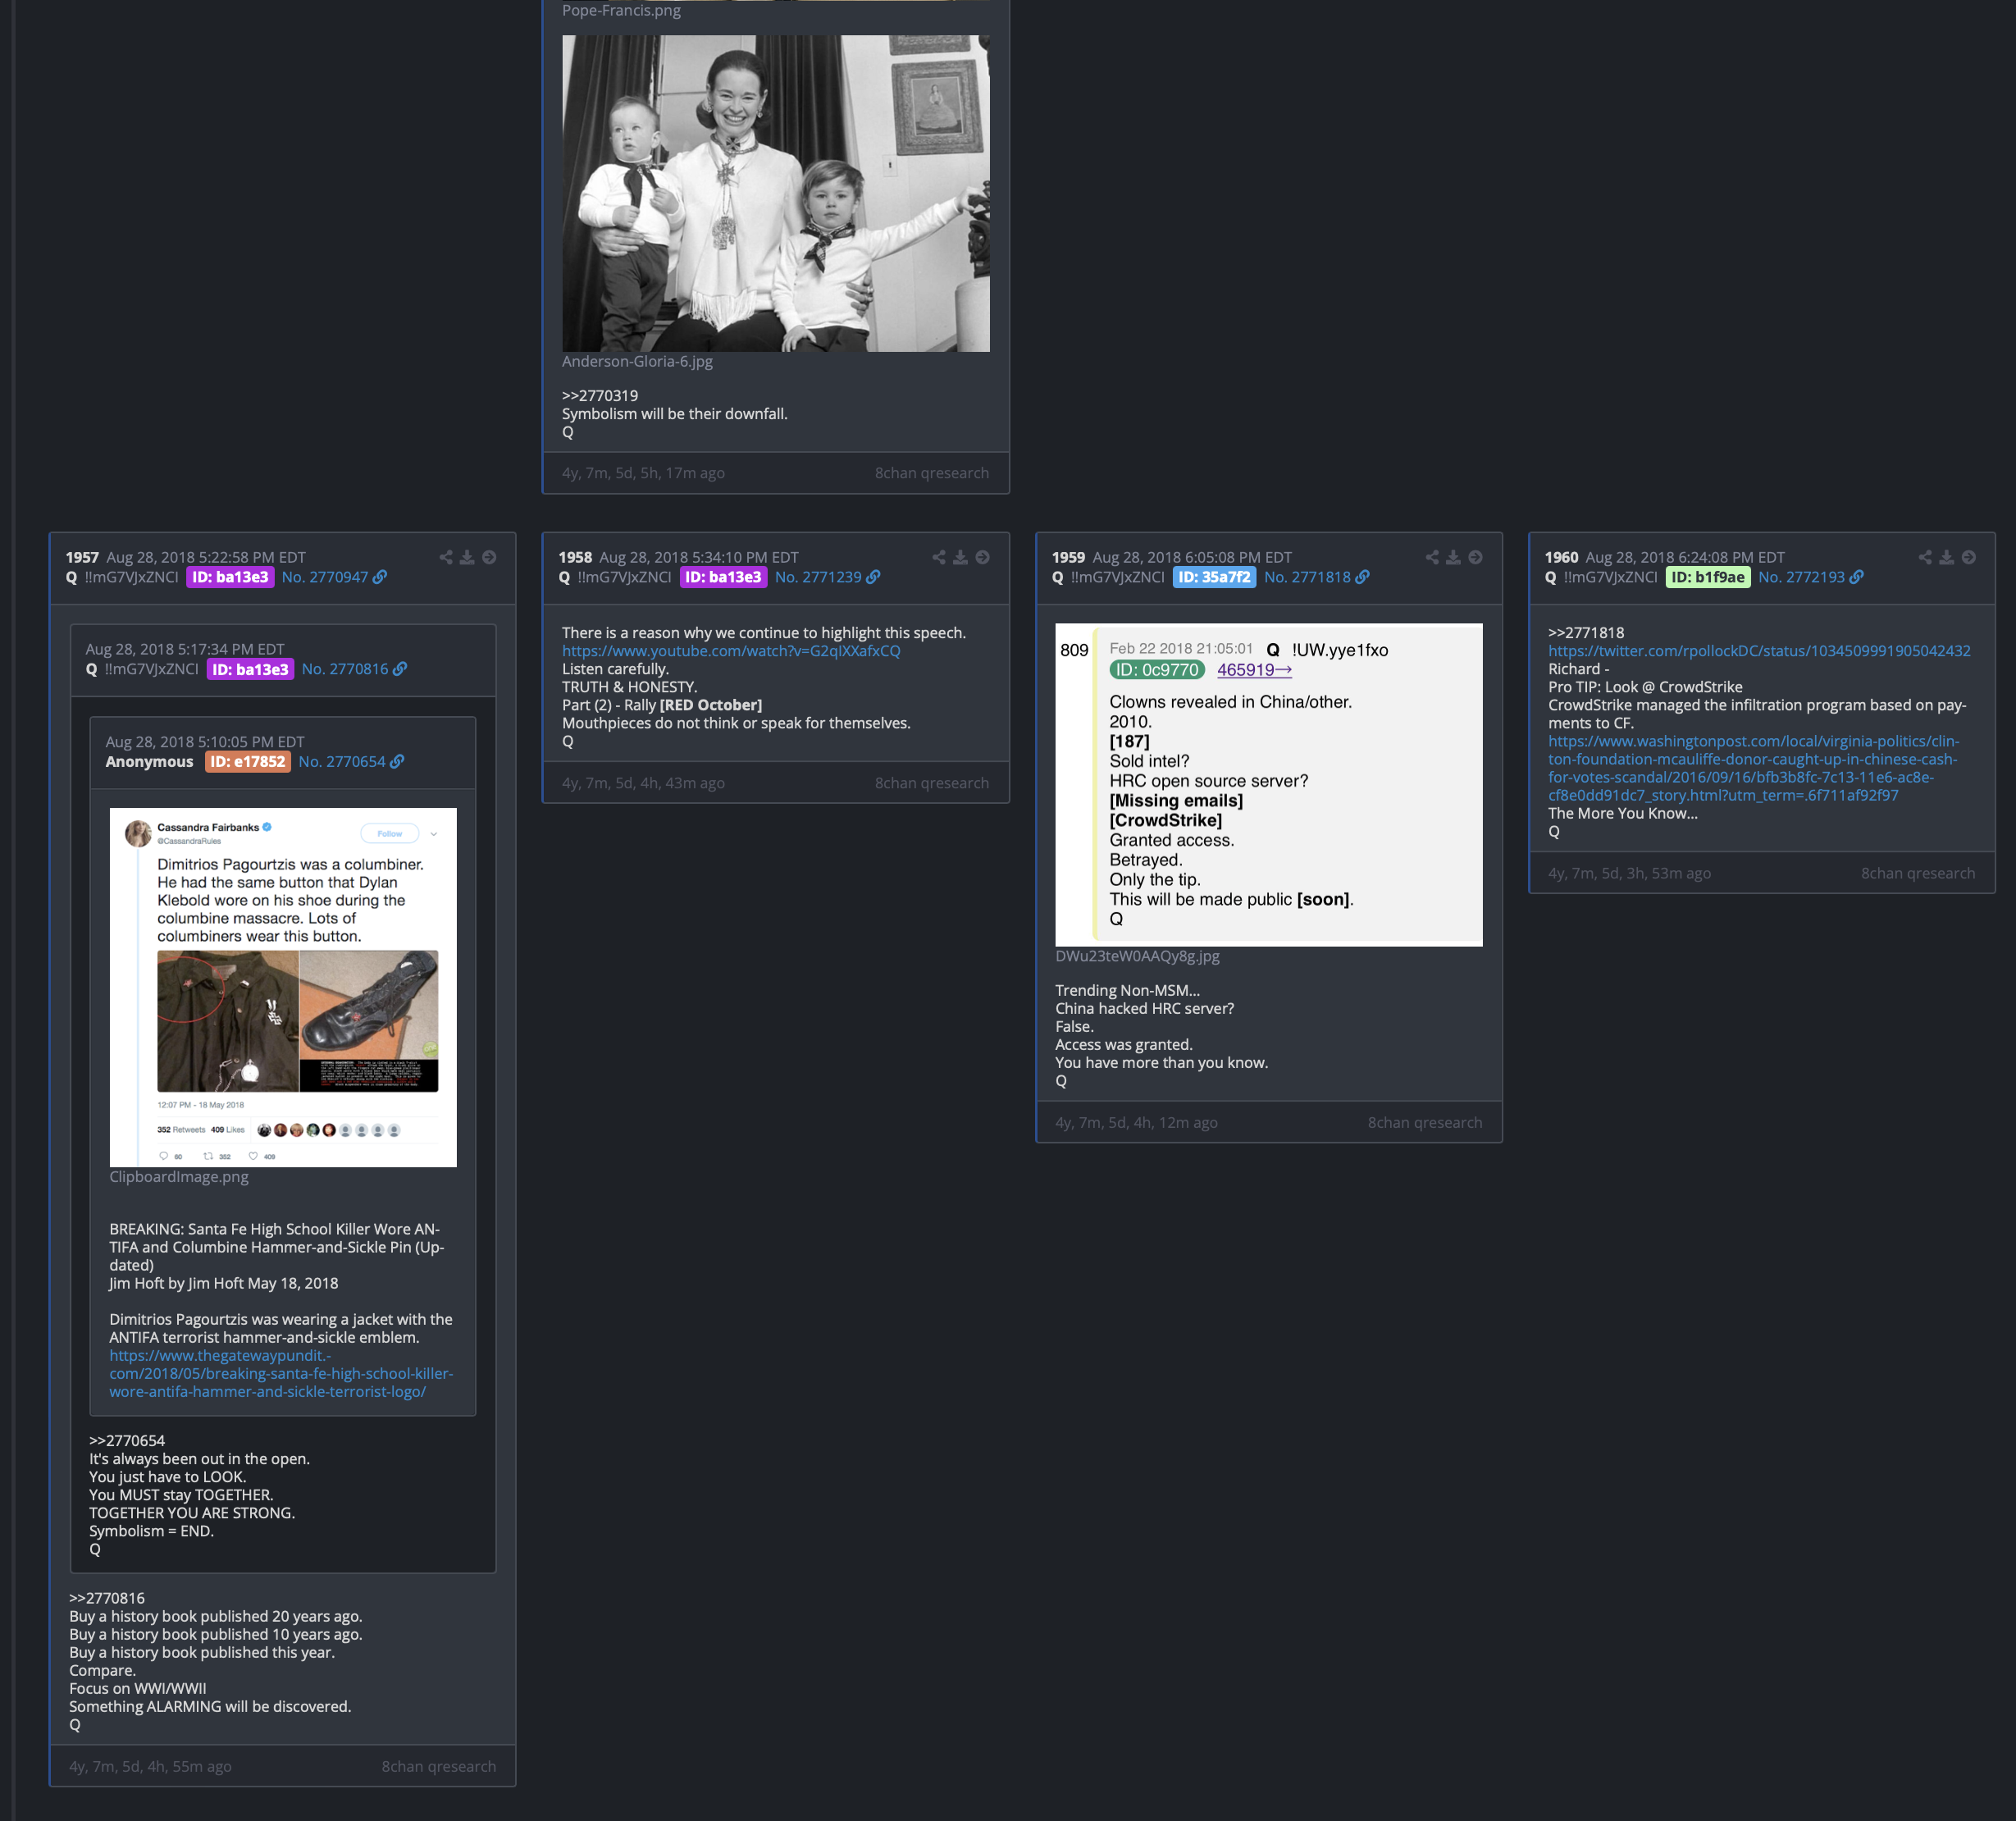The height and width of the screenshot is (1821, 2016).
Task: Enlarge the Cassandra Fairbanks tweet screenshot
Action: 283,987
